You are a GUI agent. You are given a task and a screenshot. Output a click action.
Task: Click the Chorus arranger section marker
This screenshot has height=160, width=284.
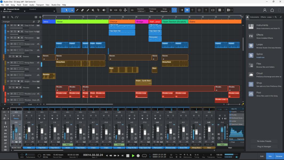pos(121,22)
